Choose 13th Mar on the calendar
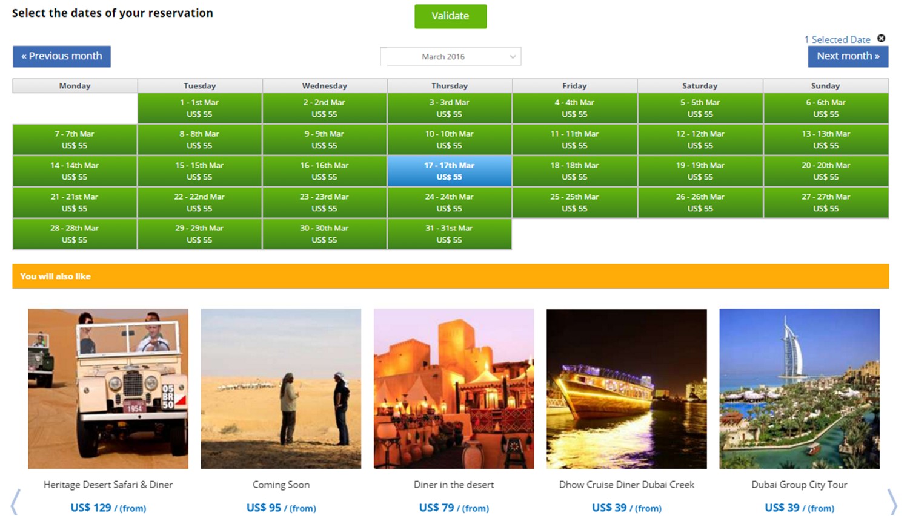This screenshot has width=910, height=516. coord(826,140)
